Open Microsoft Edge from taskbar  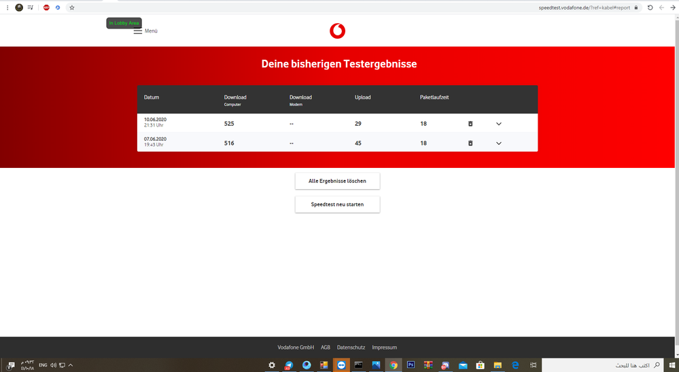coord(515,365)
